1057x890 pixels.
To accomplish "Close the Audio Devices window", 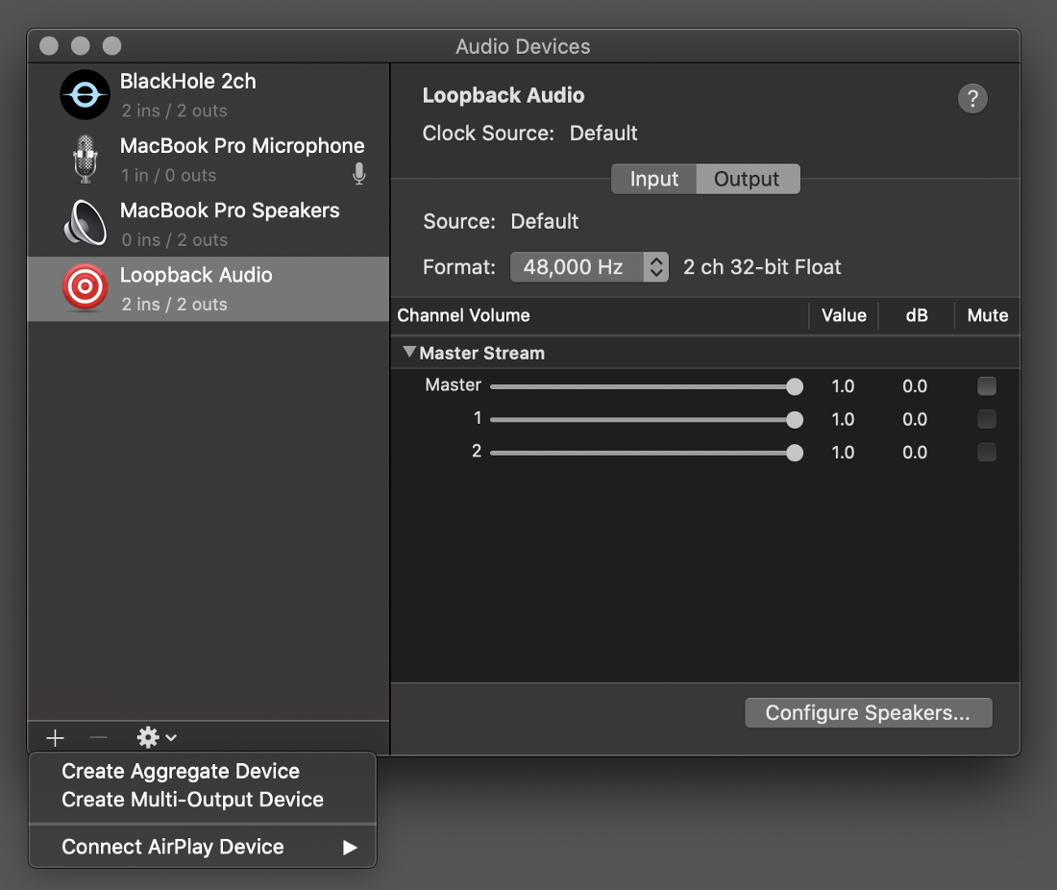I will [x=49, y=46].
